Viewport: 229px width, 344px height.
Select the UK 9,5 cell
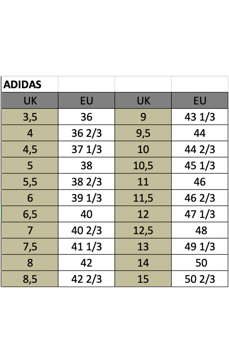(143, 133)
